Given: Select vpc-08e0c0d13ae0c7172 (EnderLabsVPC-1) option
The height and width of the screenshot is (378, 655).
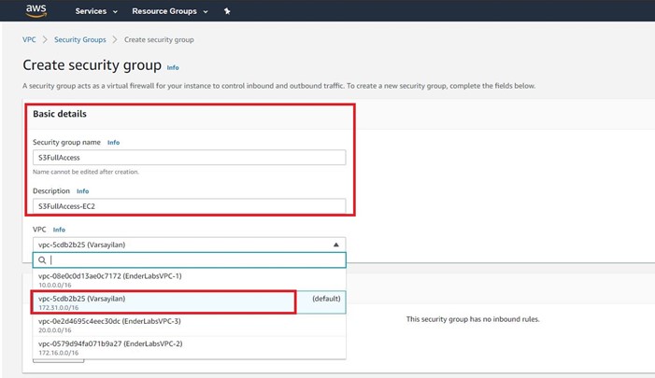Looking at the screenshot, I should (190, 280).
